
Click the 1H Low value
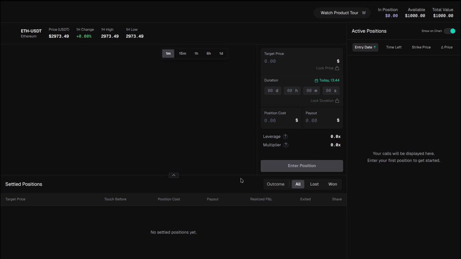[135, 36]
